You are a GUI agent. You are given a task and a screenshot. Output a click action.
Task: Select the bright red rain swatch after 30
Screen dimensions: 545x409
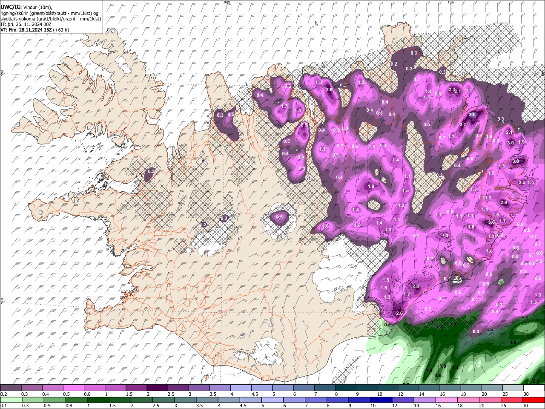coord(534,400)
